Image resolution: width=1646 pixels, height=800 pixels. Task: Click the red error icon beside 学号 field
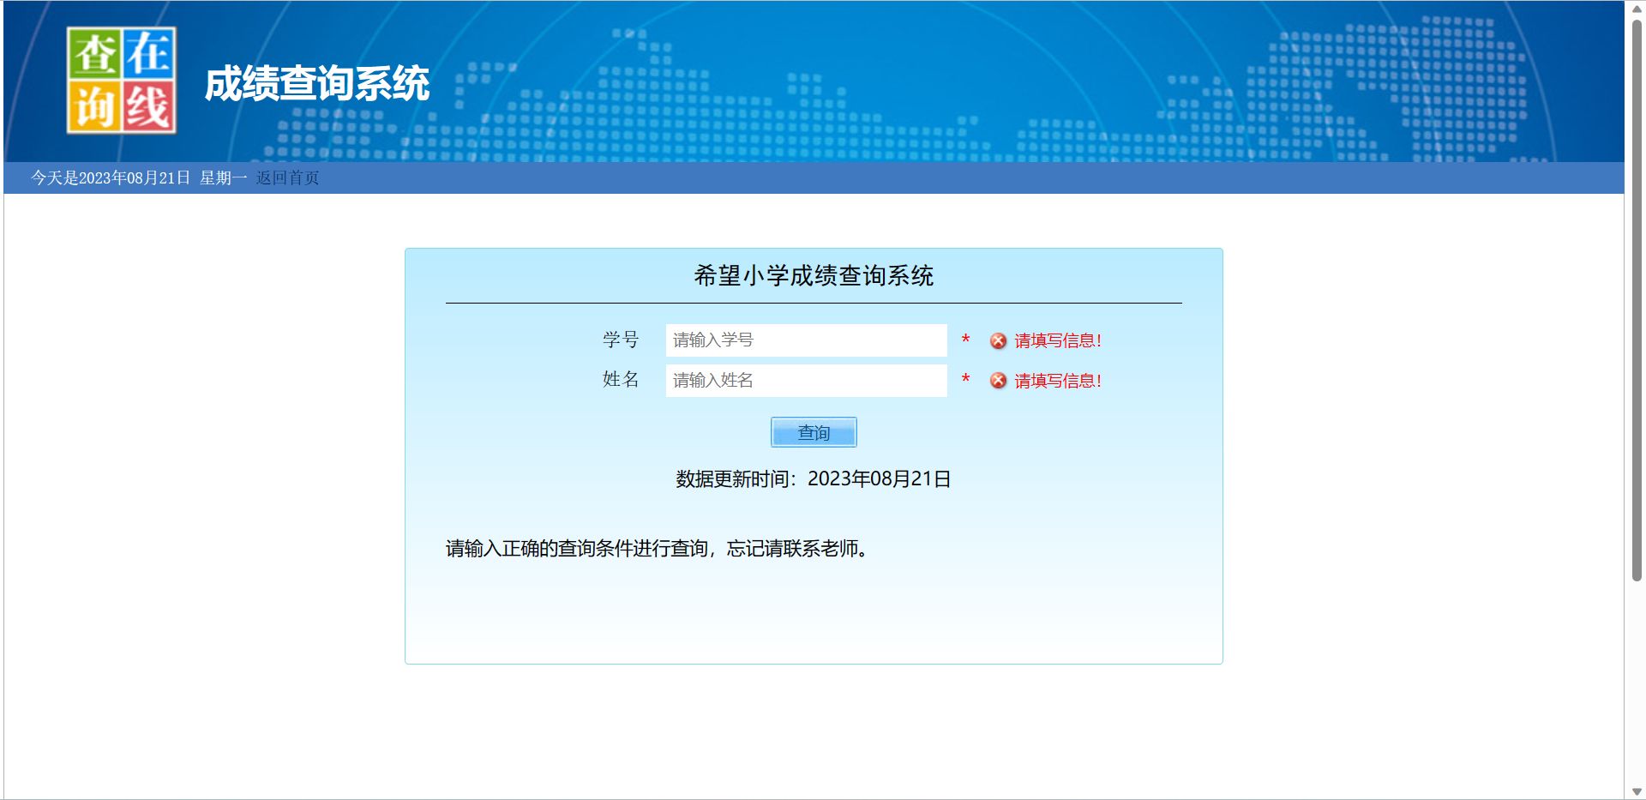[x=998, y=340]
